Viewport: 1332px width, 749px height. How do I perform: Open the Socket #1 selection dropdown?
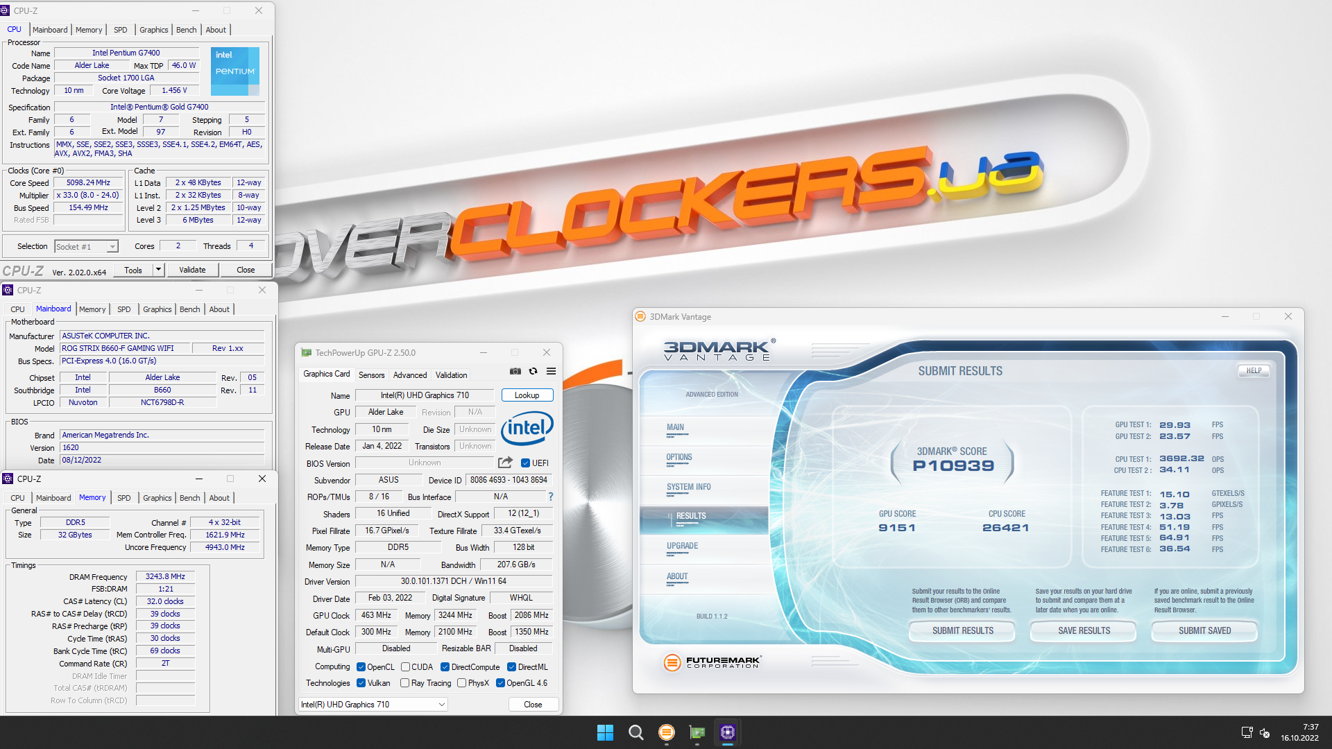tap(87, 247)
